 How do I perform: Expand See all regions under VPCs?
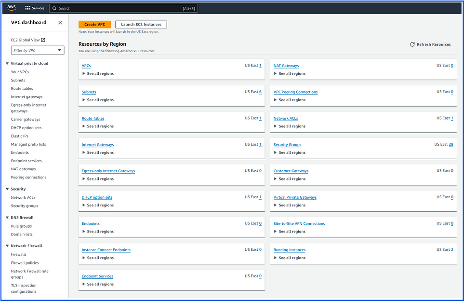tap(98, 73)
